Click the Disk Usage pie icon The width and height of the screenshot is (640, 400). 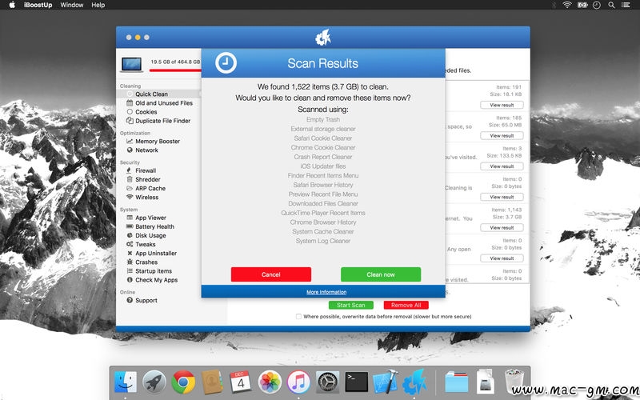[x=130, y=235]
